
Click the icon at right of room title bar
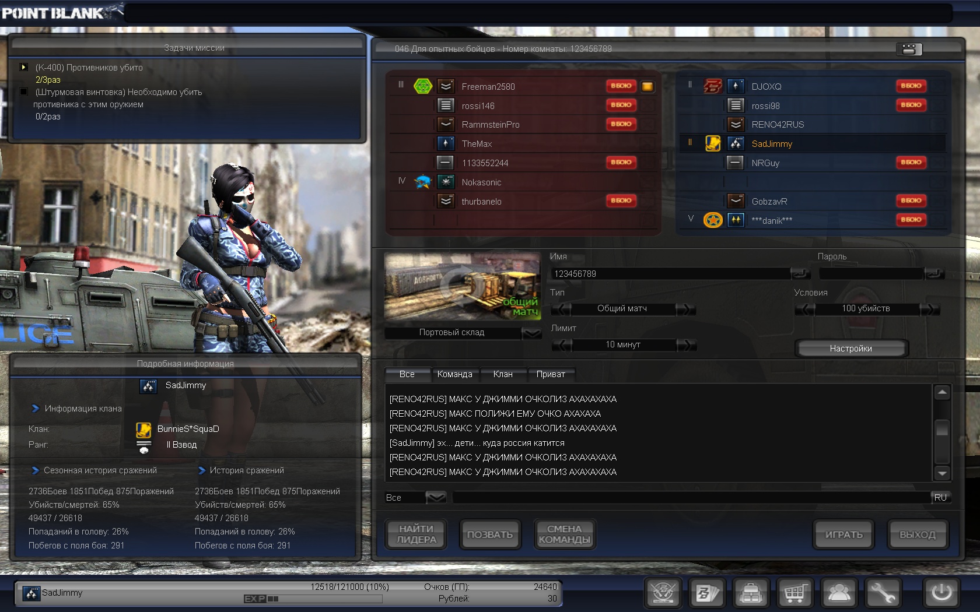tap(908, 50)
